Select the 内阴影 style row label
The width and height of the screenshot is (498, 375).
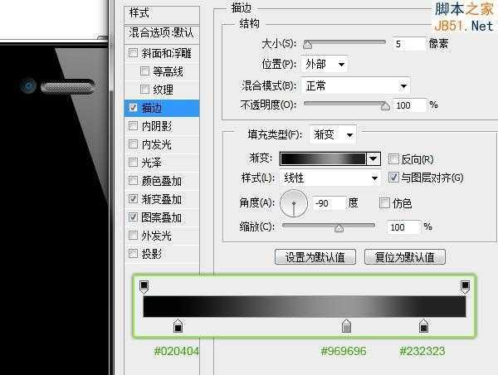point(157,126)
